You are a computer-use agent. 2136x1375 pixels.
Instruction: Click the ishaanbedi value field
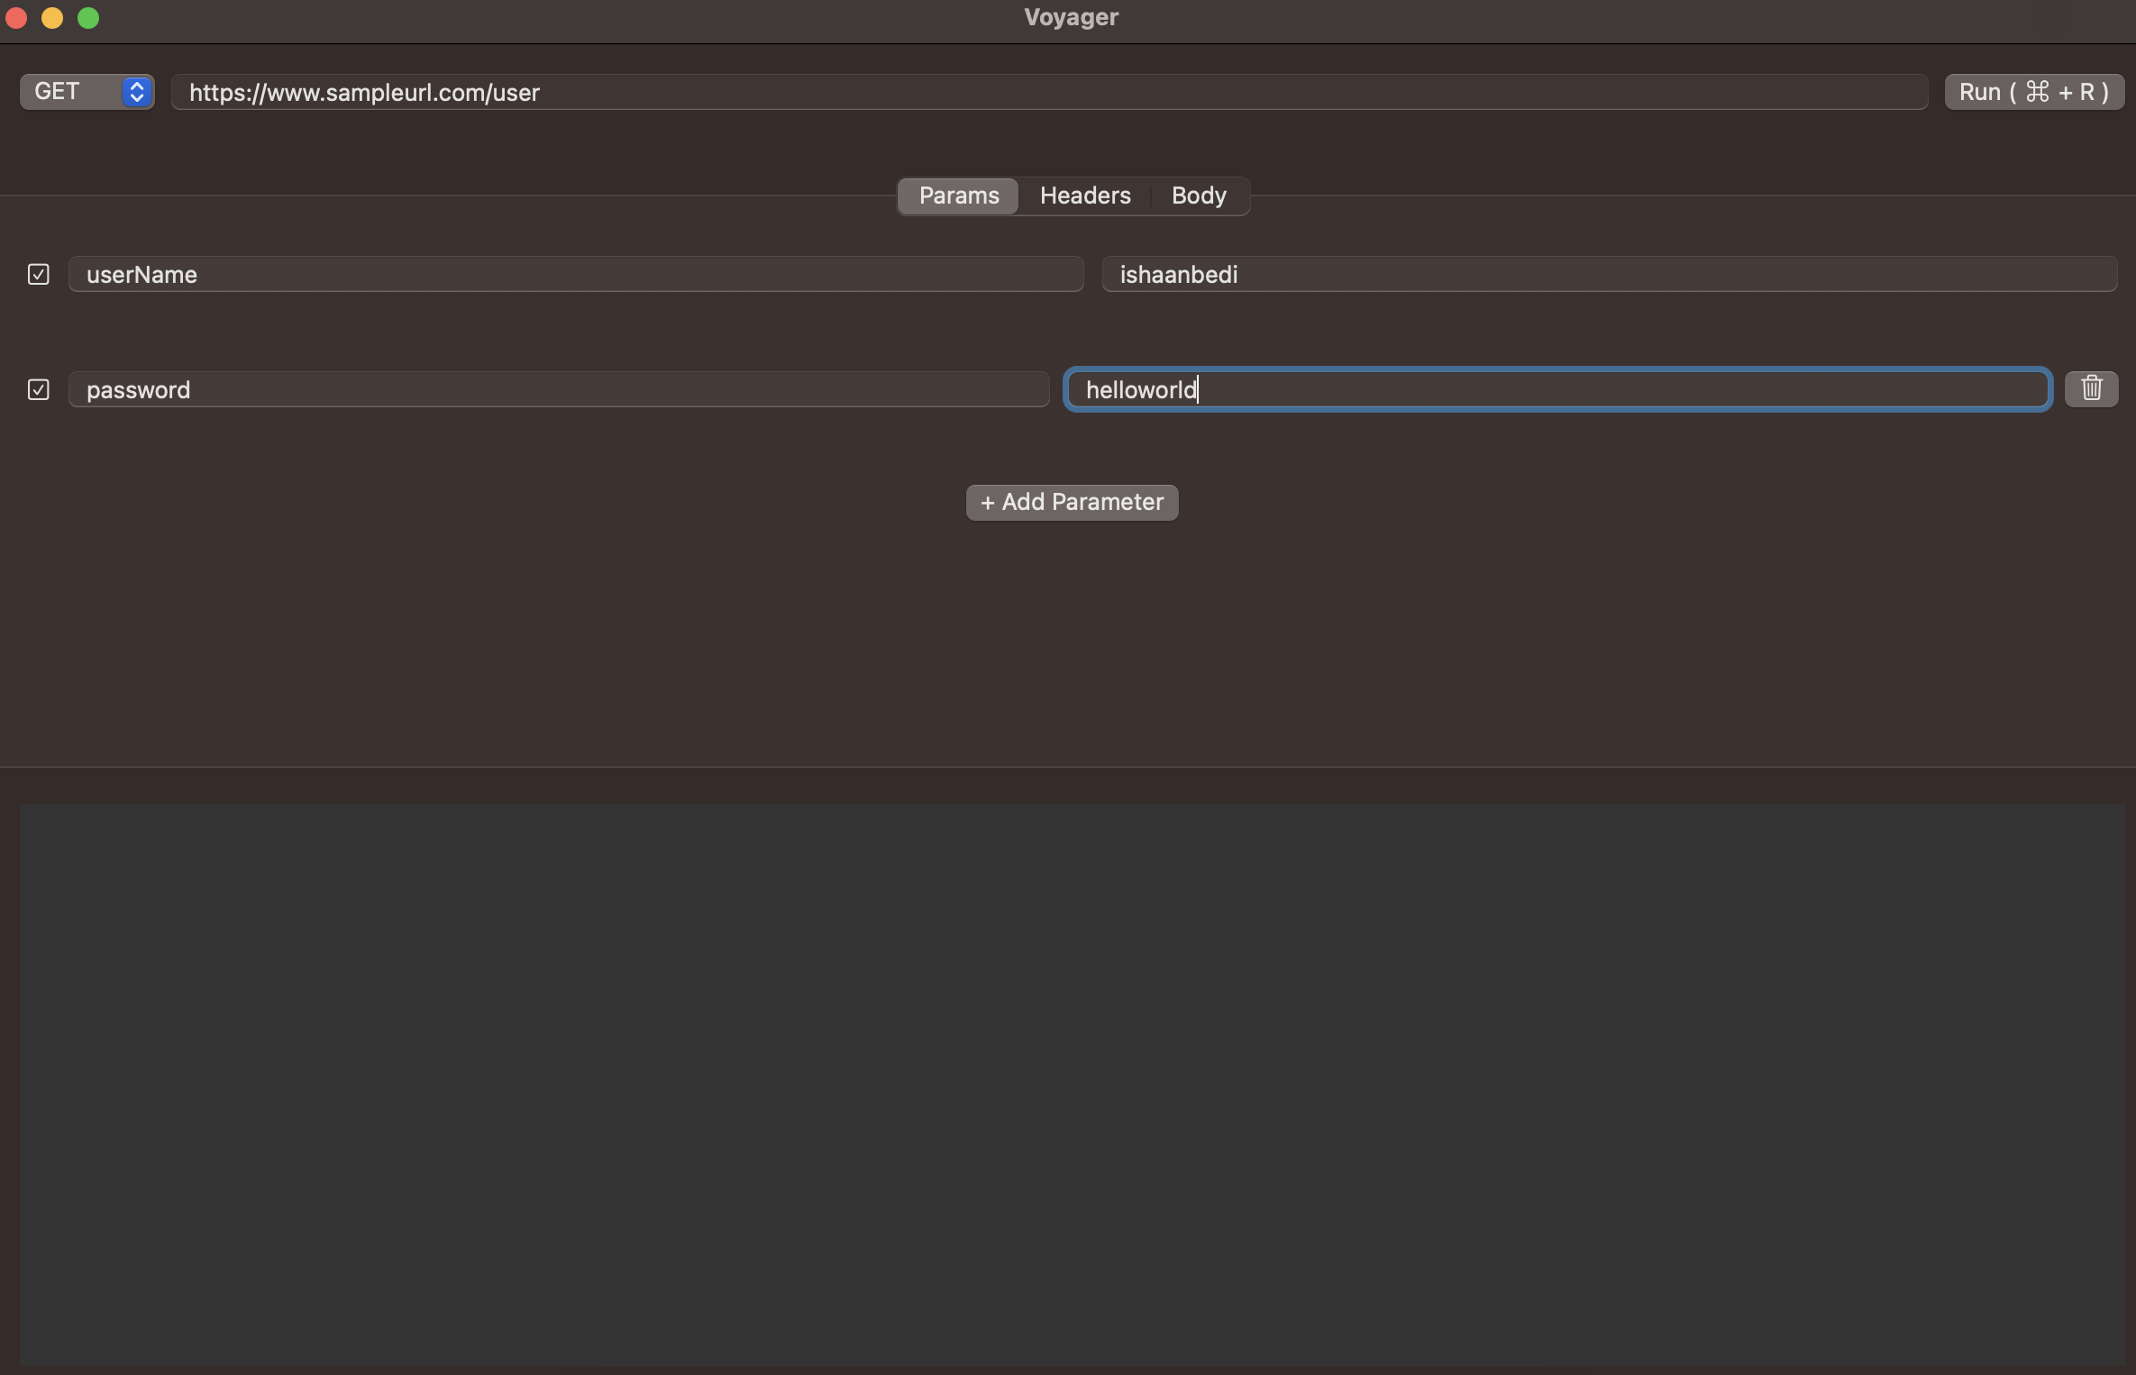click(x=1608, y=274)
